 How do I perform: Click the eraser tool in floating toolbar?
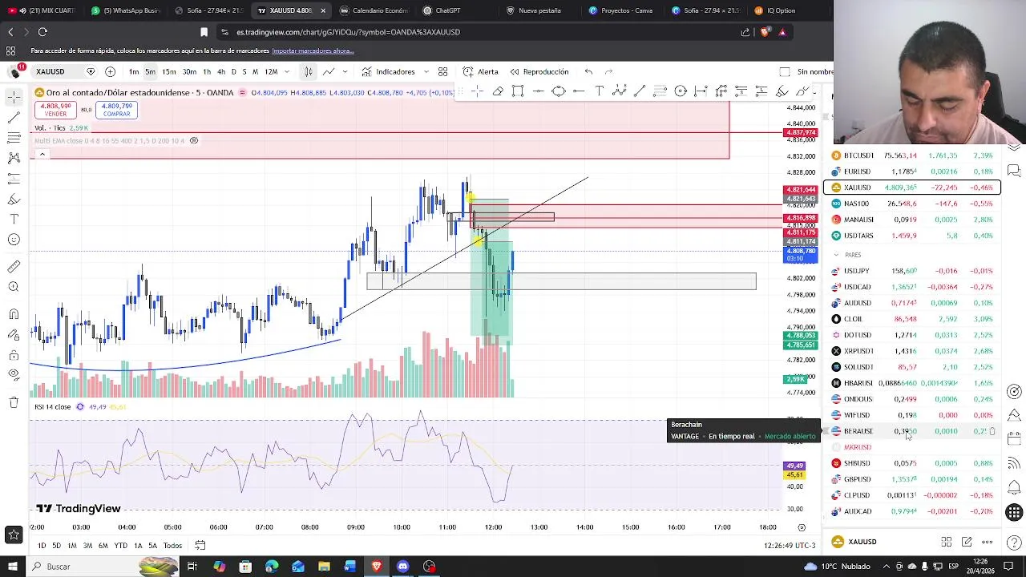tap(498, 91)
